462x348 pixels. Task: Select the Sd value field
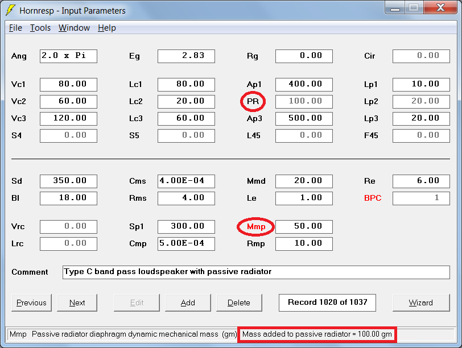[68, 181]
